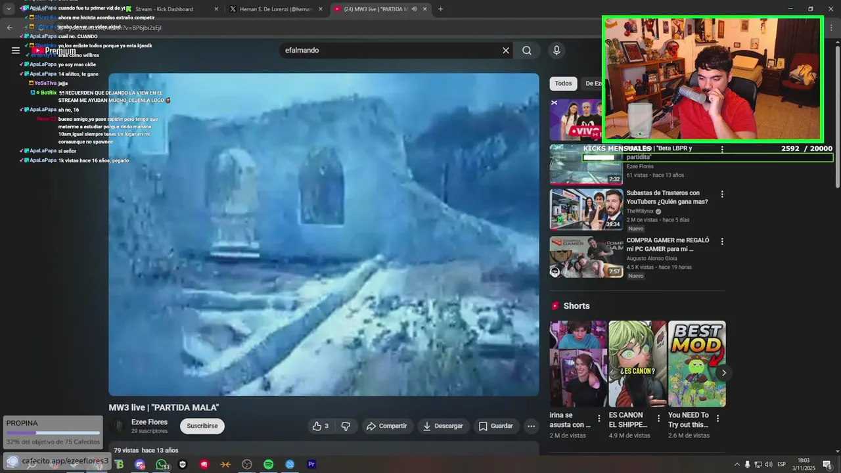
Task: Open the Beta LBPR video thumbnail
Action: pyautogui.click(x=586, y=164)
